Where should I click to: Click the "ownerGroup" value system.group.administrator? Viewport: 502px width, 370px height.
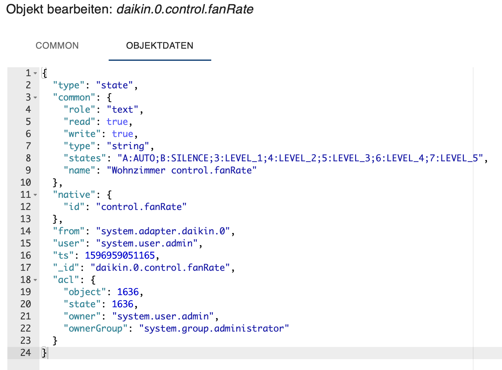tap(214, 328)
